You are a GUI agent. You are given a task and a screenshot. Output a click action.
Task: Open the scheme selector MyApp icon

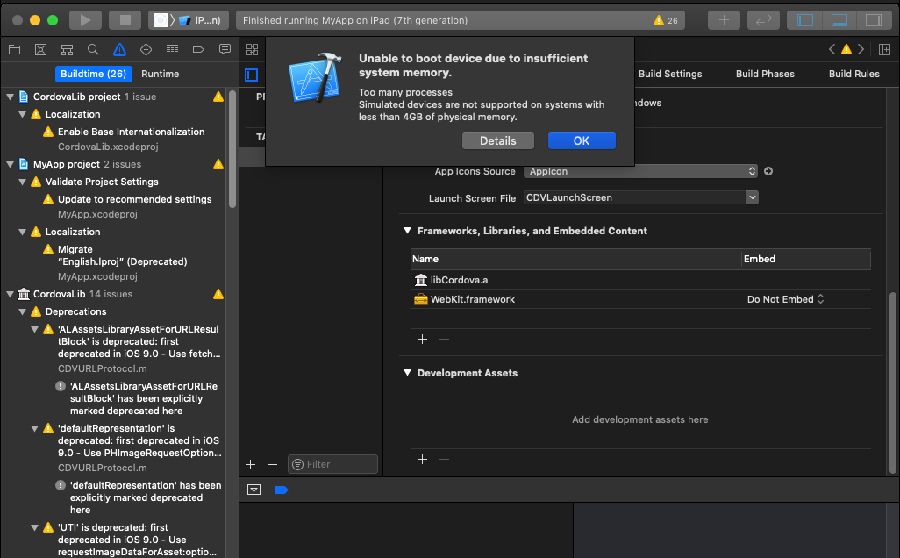click(161, 20)
